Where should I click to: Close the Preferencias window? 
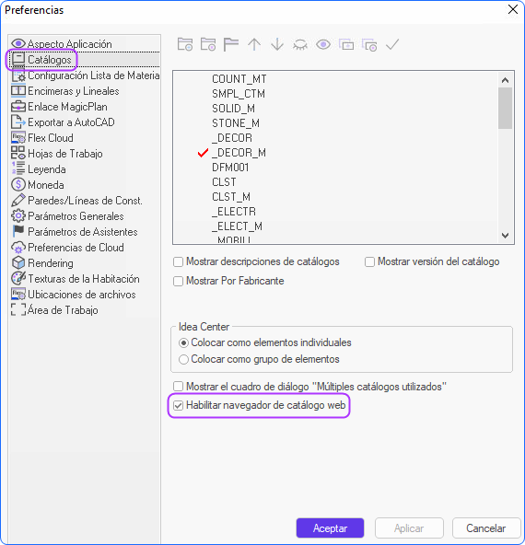click(513, 9)
